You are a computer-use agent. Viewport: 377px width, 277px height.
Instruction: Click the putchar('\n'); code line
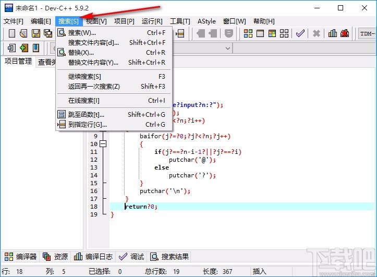point(165,191)
